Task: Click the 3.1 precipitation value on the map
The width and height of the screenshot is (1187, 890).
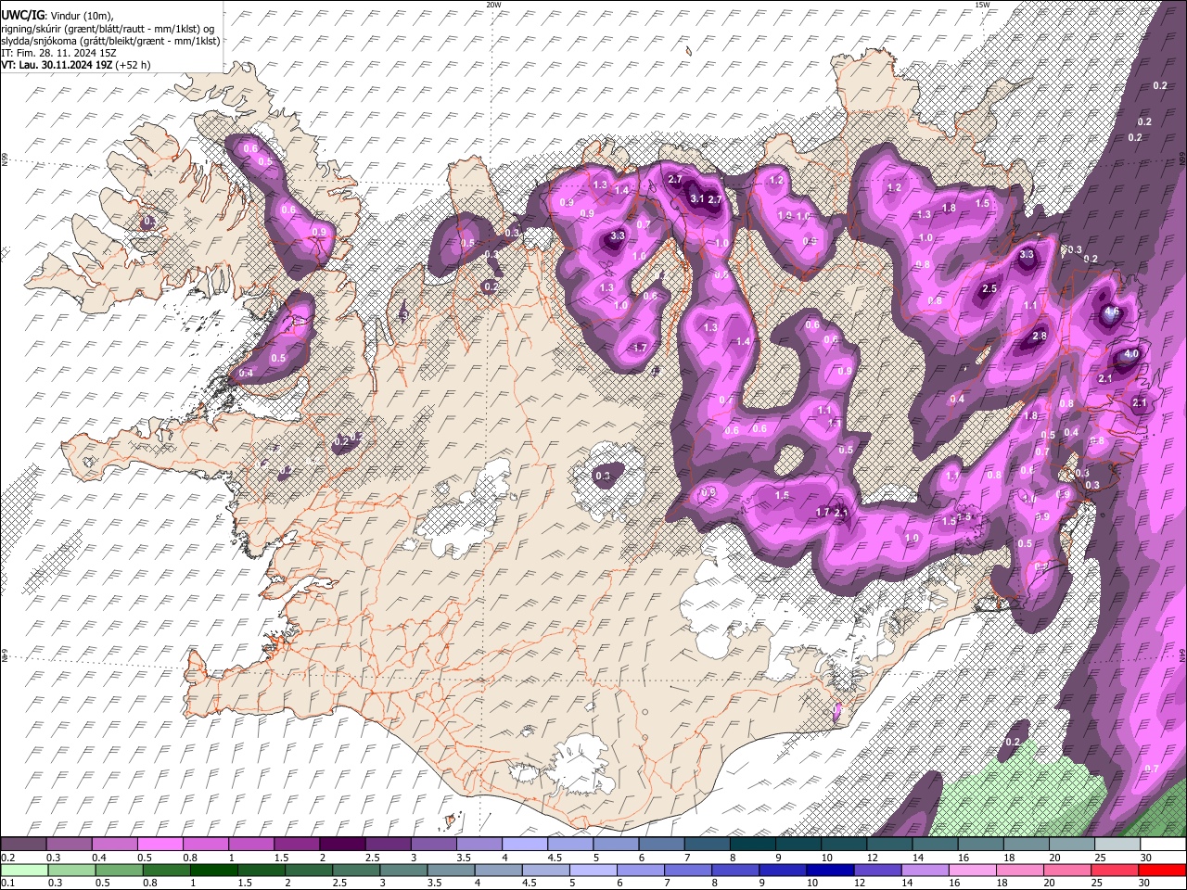Action: (697, 198)
